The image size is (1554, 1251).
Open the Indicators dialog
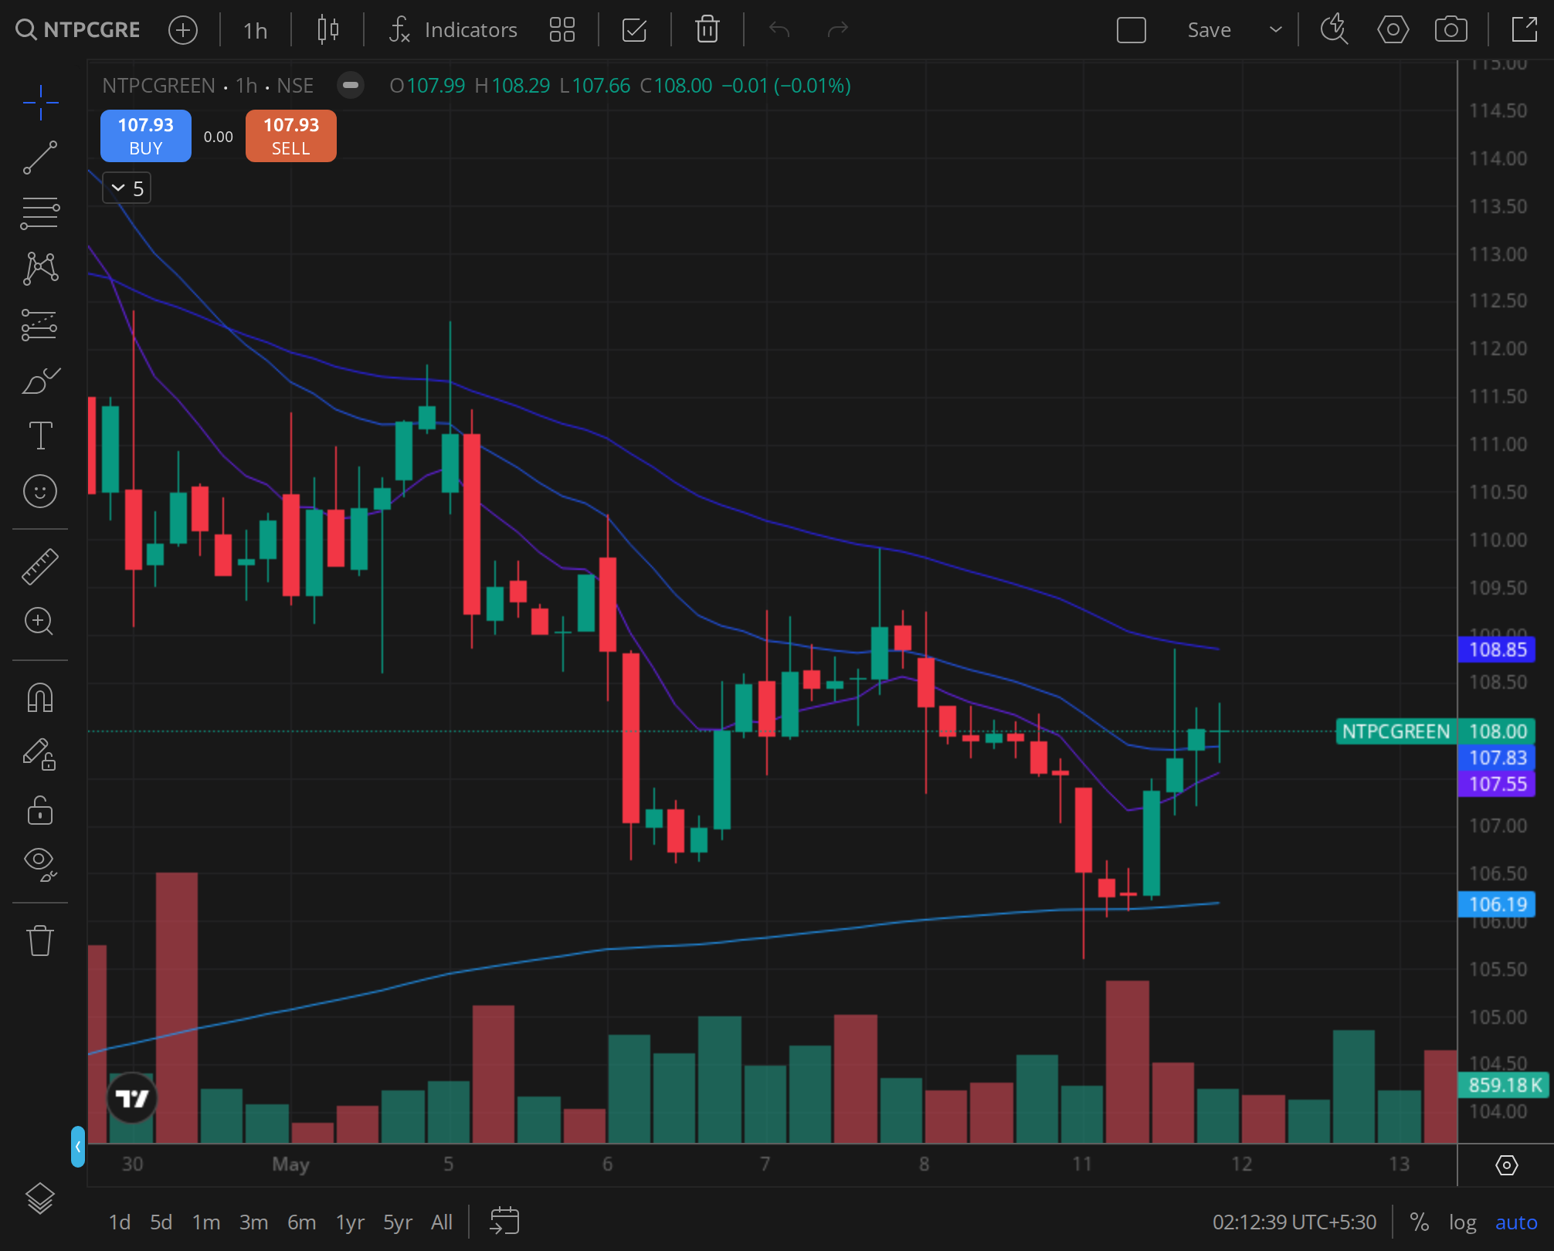click(453, 30)
